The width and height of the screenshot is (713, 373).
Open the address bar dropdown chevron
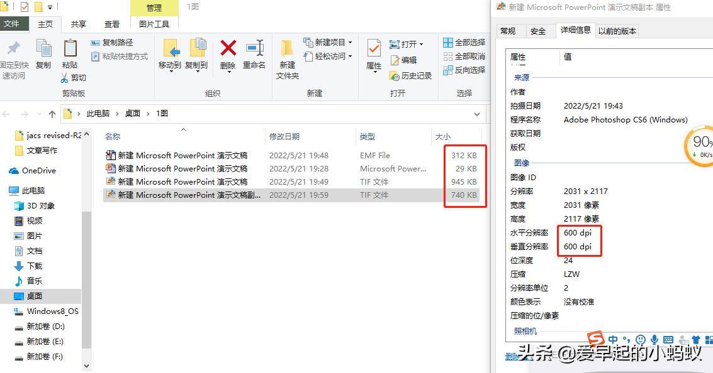[x=477, y=114]
